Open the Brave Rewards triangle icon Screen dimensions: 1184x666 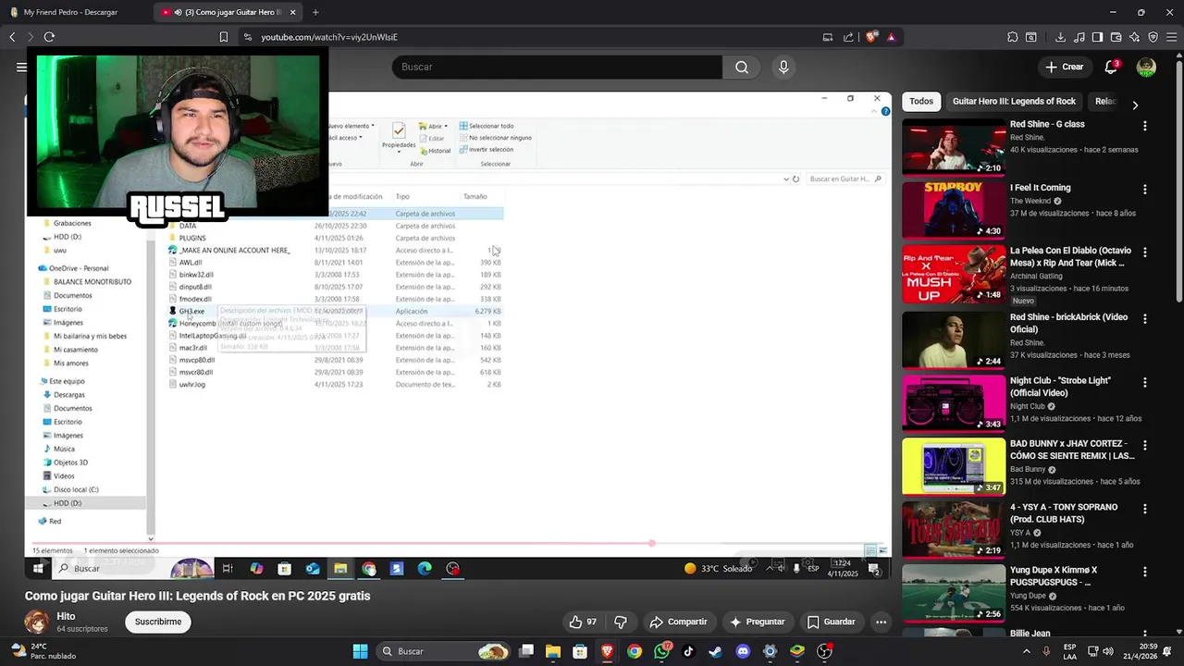click(x=891, y=37)
